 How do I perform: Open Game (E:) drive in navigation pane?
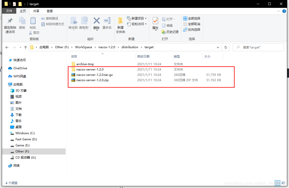(20, 145)
